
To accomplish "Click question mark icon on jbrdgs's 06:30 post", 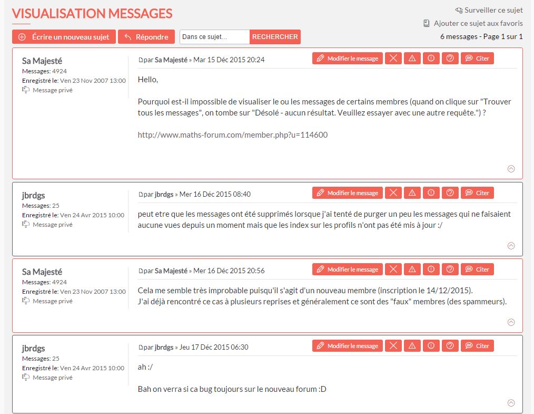I will [450, 346].
